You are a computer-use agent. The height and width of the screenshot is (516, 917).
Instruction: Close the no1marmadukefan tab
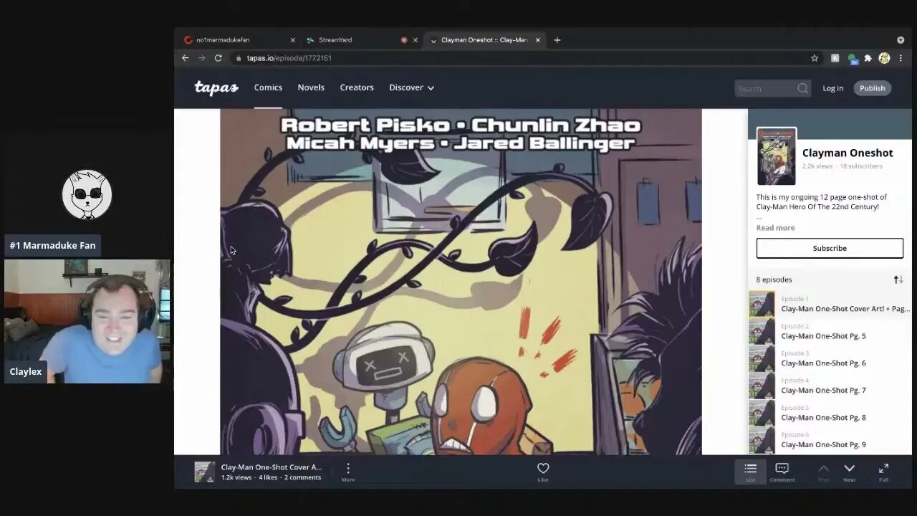pos(292,40)
